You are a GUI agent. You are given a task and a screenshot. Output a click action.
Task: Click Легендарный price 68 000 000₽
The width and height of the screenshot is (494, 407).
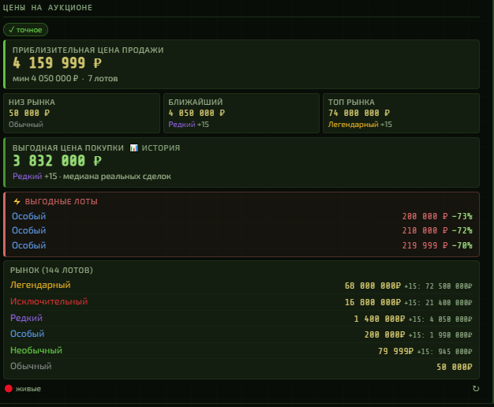tap(372, 286)
